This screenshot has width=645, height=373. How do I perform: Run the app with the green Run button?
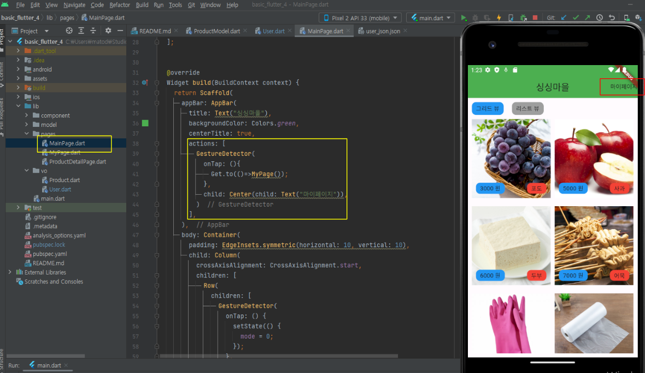coord(464,18)
